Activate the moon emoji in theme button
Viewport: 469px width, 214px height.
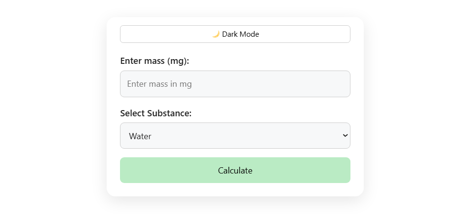click(216, 34)
